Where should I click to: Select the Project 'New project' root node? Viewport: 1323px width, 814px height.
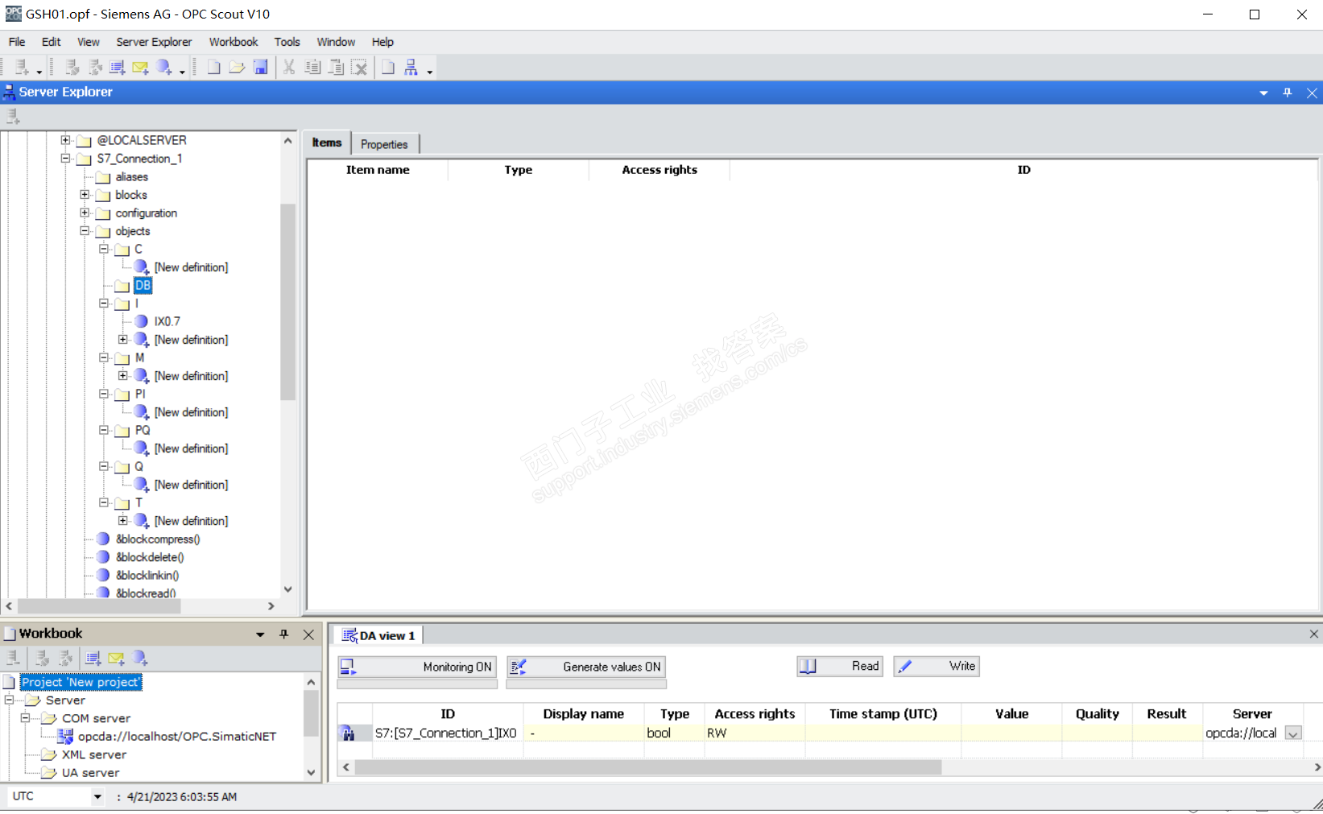pyautogui.click(x=81, y=683)
